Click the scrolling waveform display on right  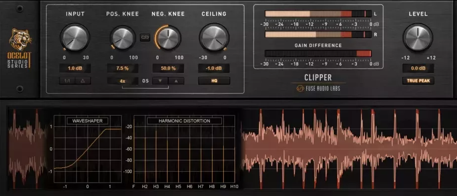coord(349,149)
